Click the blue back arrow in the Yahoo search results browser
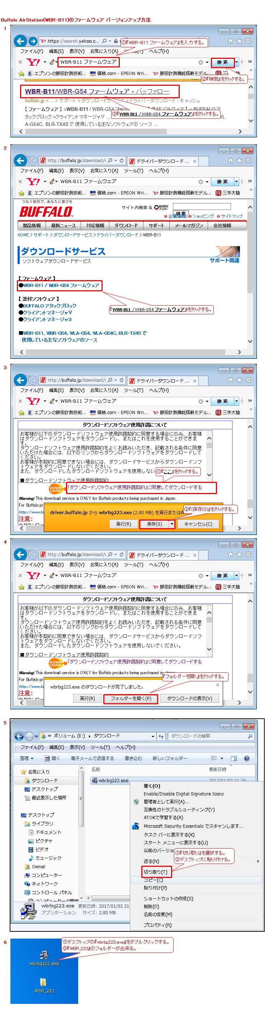 pyautogui.click(x=20, y=41)
